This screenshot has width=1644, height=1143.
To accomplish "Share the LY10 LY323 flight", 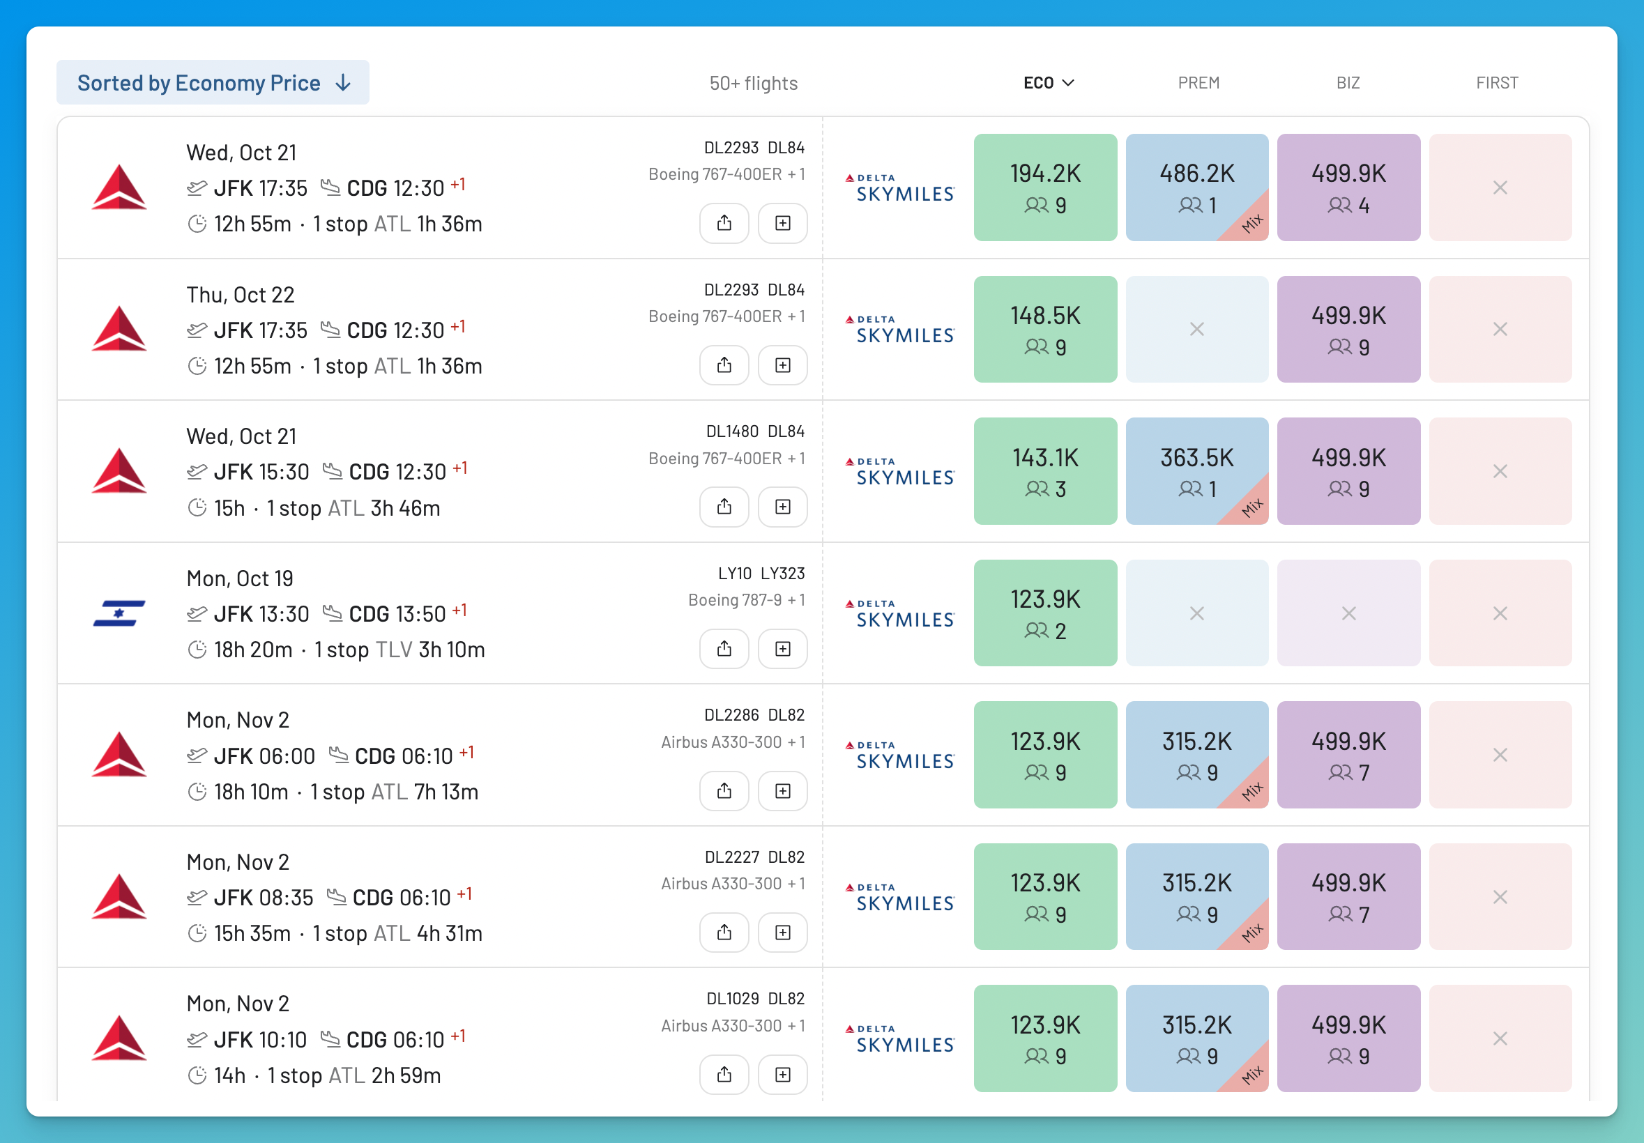I will [724, 648].
